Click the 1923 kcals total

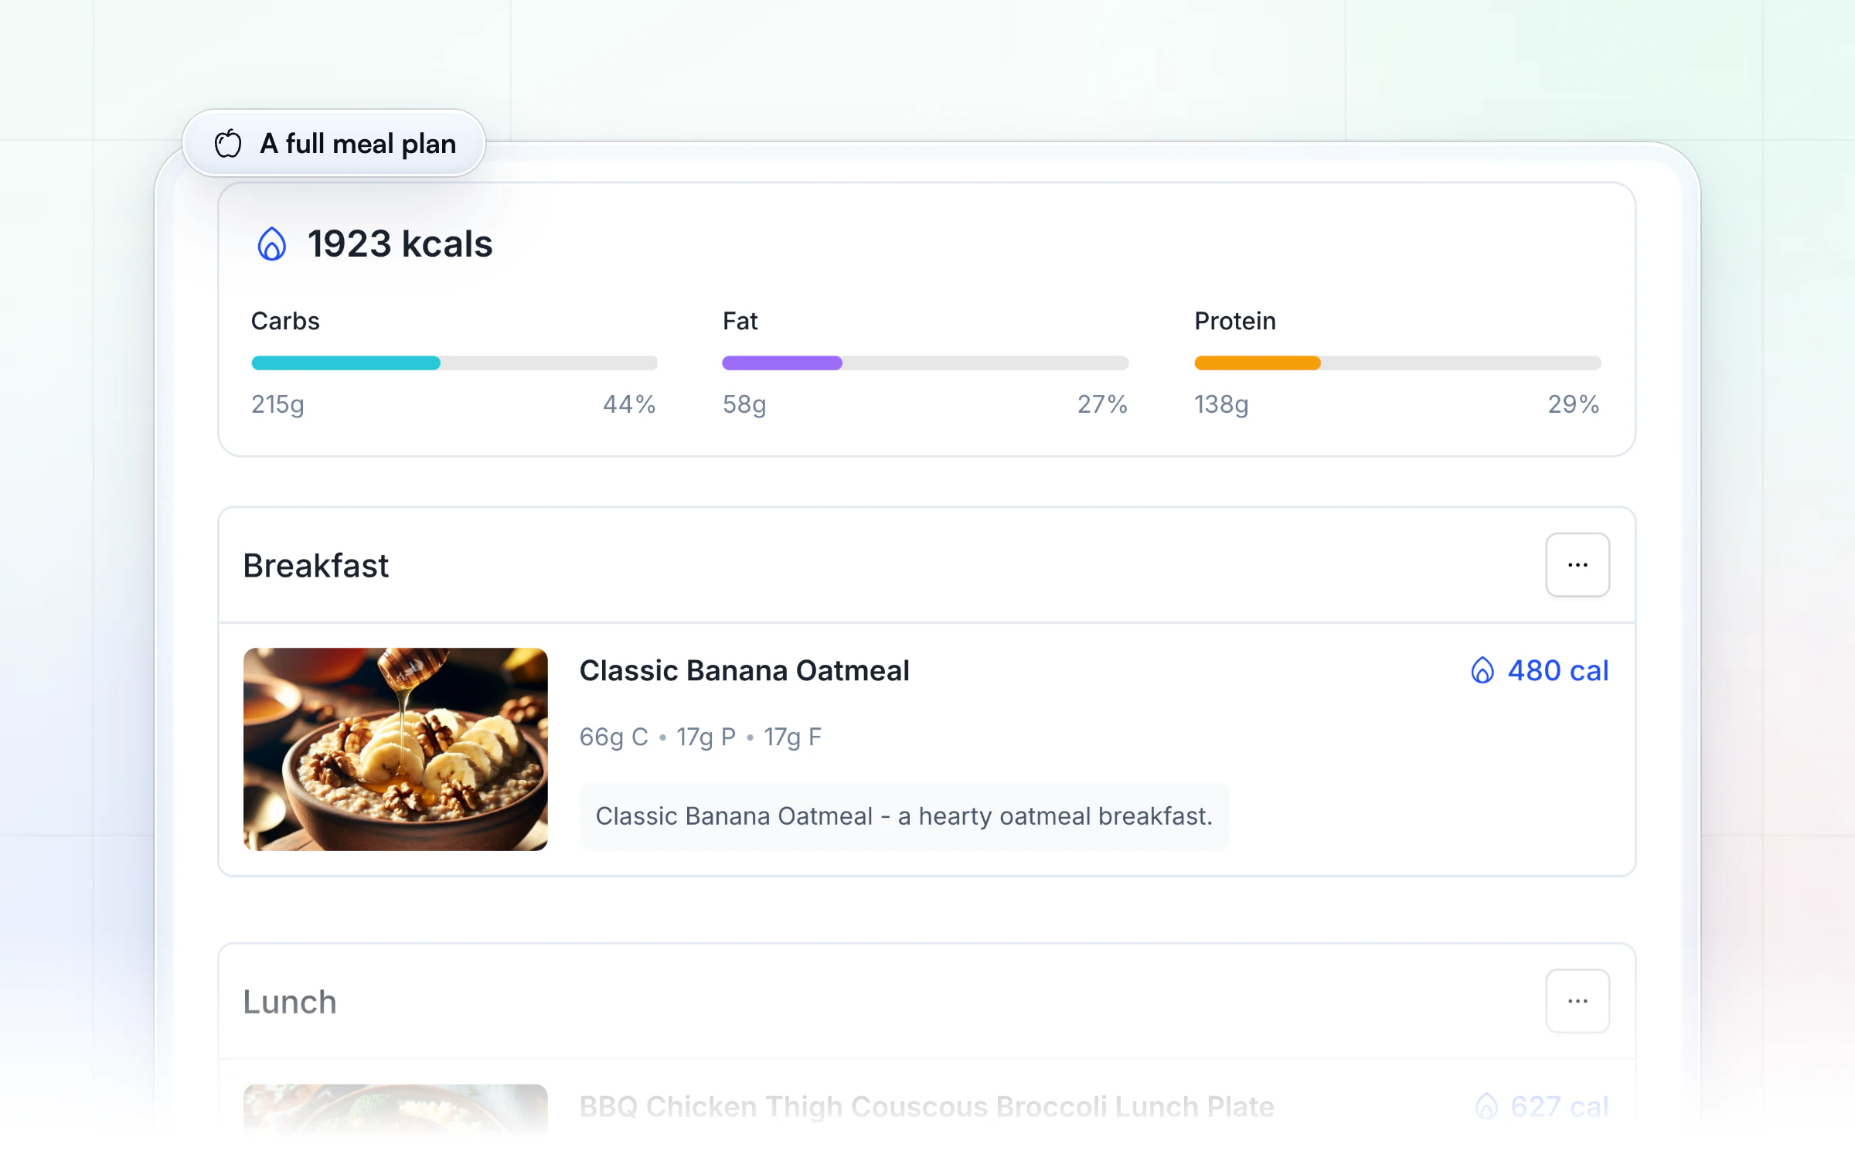400,244
